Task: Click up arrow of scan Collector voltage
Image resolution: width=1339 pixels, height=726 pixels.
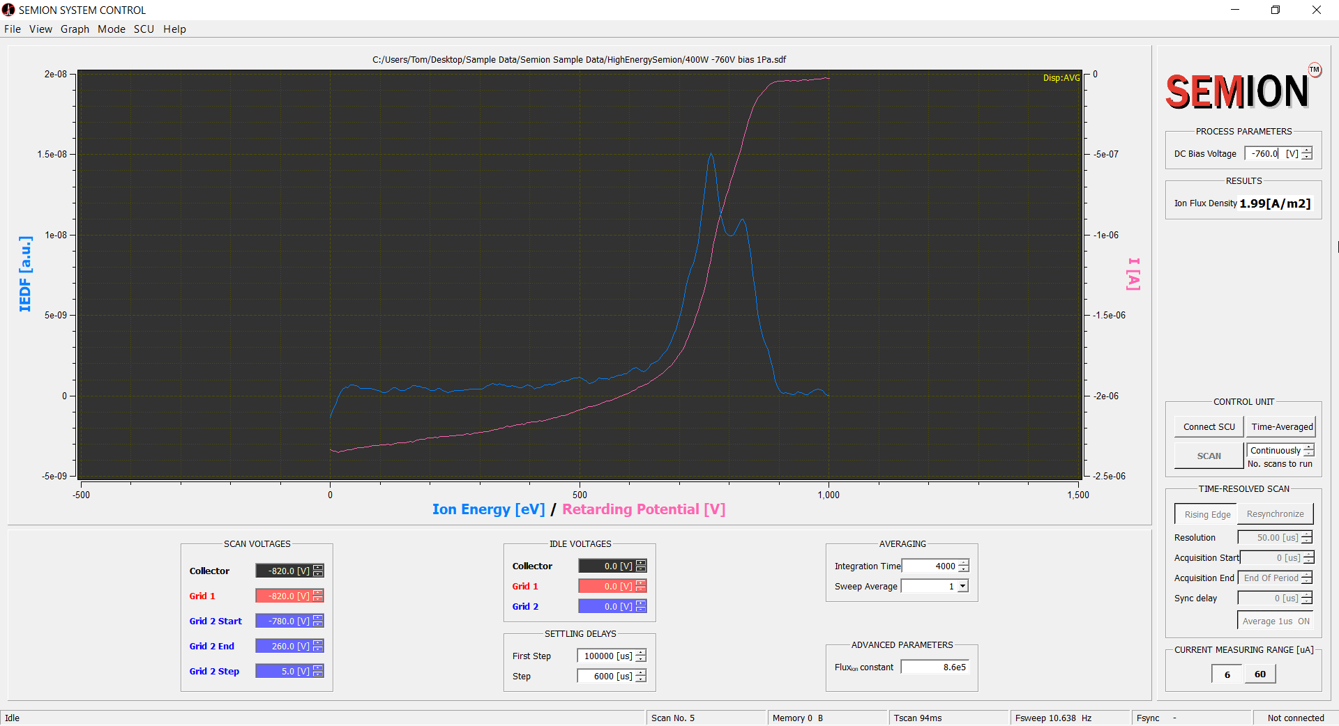Action: click(x=318, y=568)
